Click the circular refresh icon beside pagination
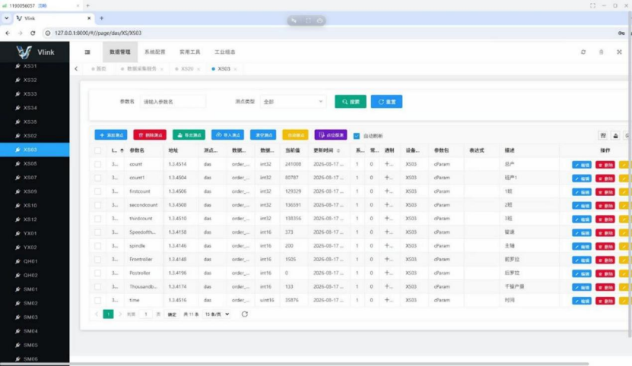 [x=245, y=314]
